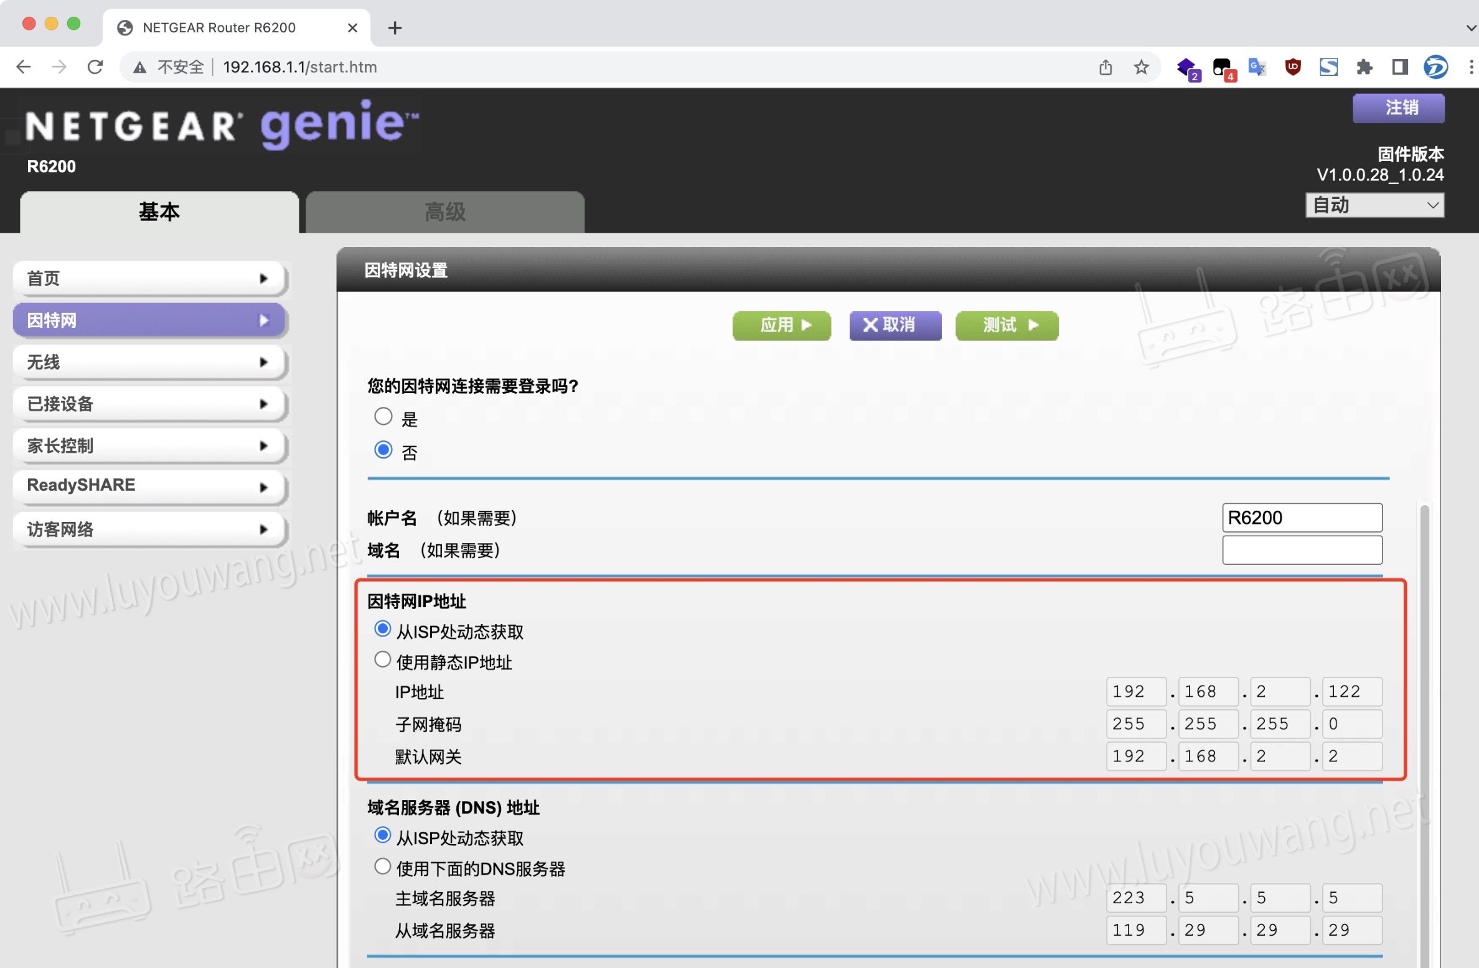
Task: Go back to the previous page
Action: click(x=24, y=67)
